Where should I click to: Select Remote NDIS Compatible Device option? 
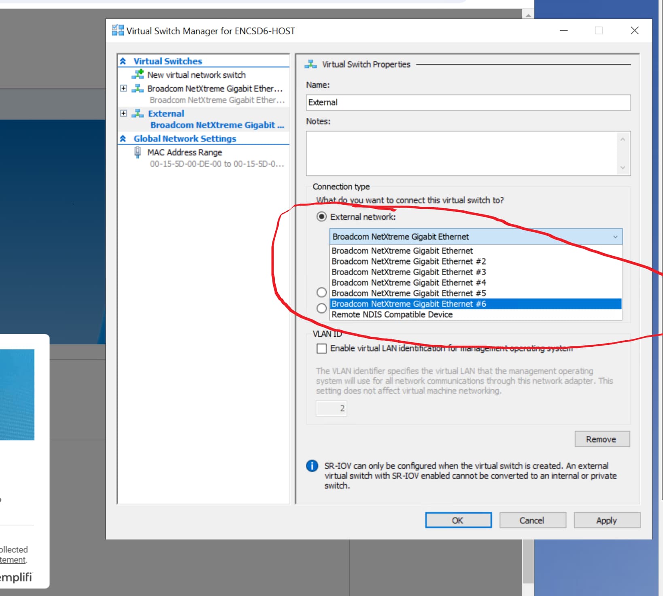pyautogui.click(x=391, y=314)
